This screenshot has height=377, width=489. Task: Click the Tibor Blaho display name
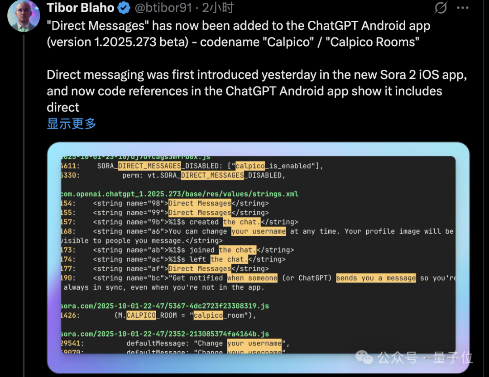(81, 8)
